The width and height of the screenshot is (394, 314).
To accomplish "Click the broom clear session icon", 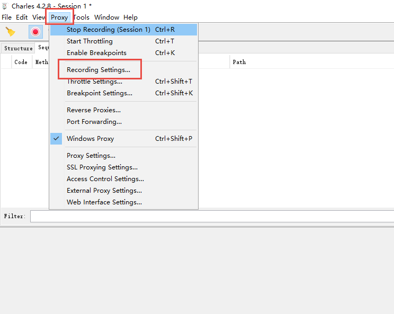I will pyautogui.click(x=10, y=32).
